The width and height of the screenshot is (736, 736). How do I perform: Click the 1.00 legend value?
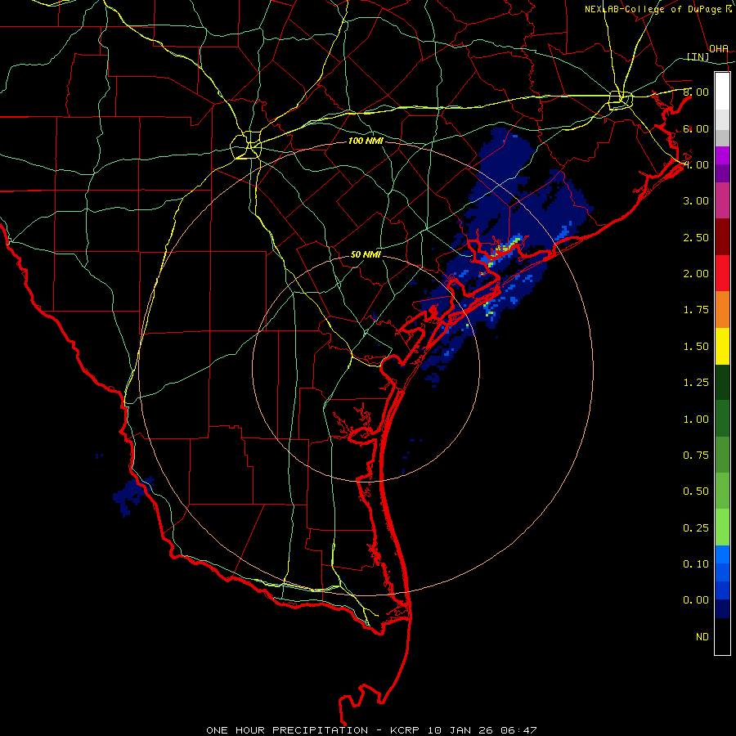click(696, 420)
